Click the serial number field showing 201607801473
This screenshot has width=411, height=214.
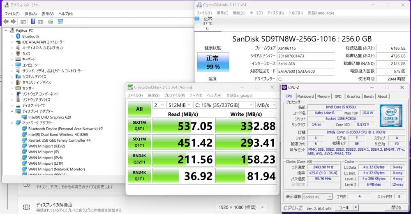(x=306, y=56)
